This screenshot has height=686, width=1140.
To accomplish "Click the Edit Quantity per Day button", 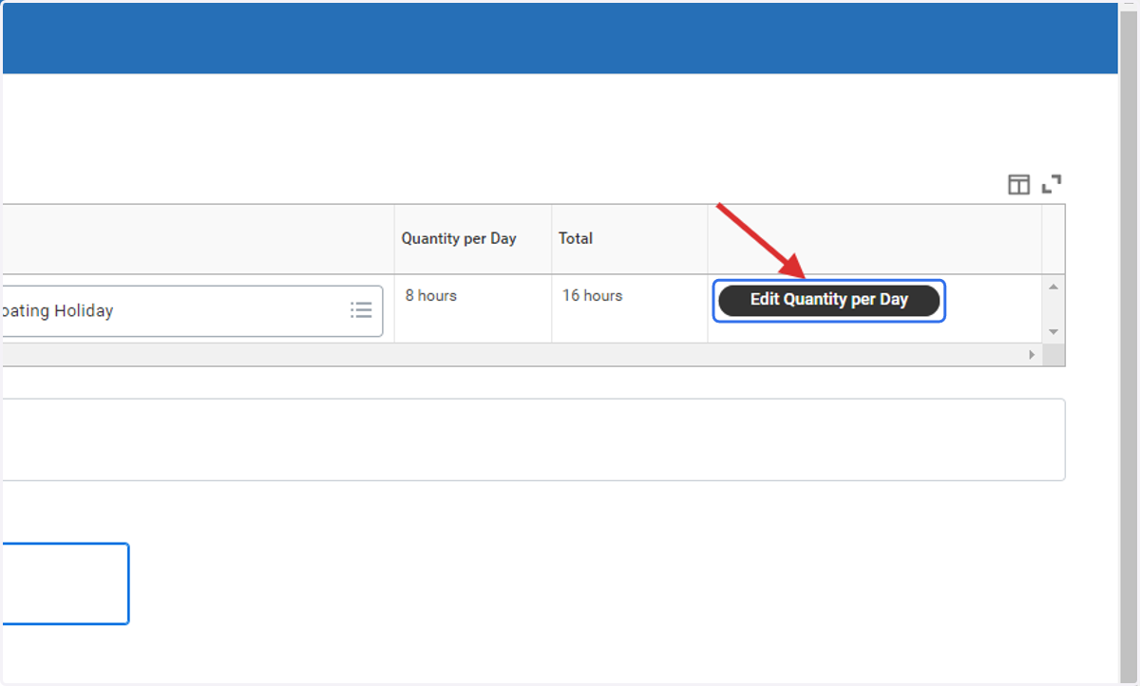I will coord(828,300).
